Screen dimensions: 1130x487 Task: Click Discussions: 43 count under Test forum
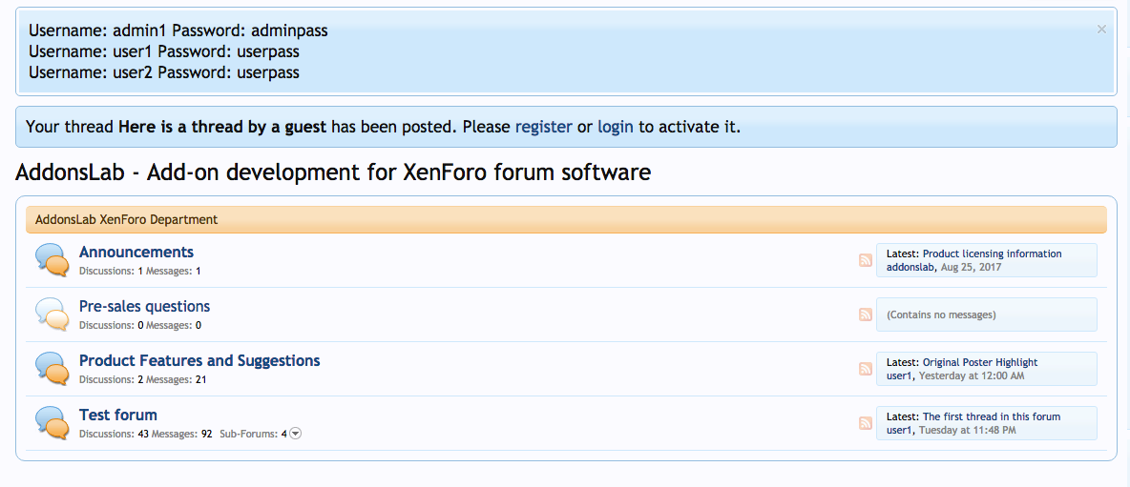click(x=114, y=434)
